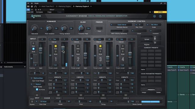Toggle the Input Solo button
The width and height of the screenshot is (195, 109).
click(x=33, y=43)
